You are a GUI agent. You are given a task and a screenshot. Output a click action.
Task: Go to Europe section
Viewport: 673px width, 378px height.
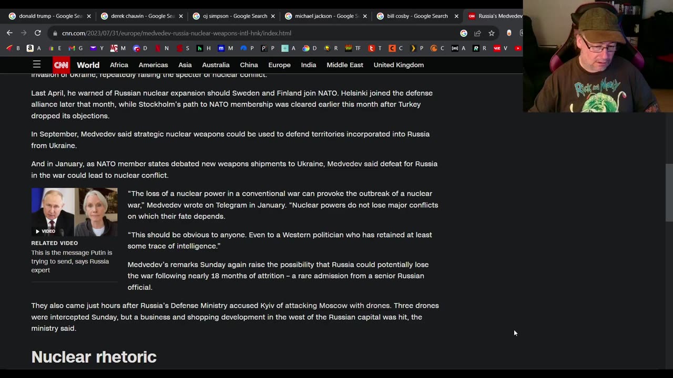coord(279,65)
